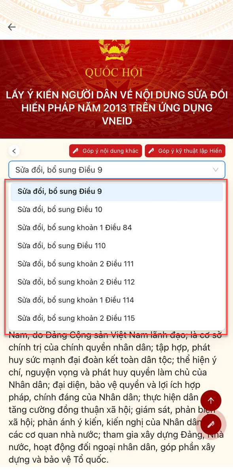
Task: Select Sửa đổi, bổ sung khoản 1 Điều 114
Action: [117, 300]
